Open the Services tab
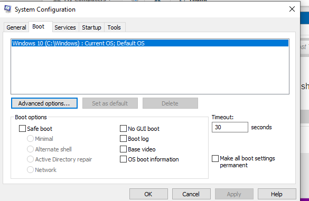This screenshot has width=309, height=201. pyautogui.click(x=65, y=27)
